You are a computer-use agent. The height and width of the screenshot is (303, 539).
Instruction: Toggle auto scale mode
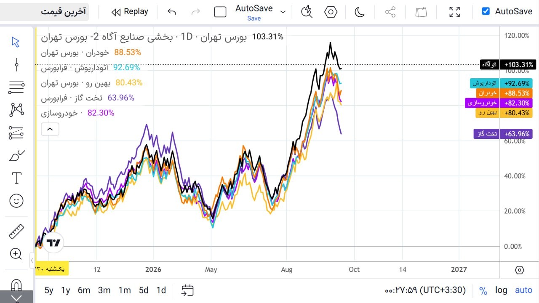pyautogui.click(x=524, y=290)
